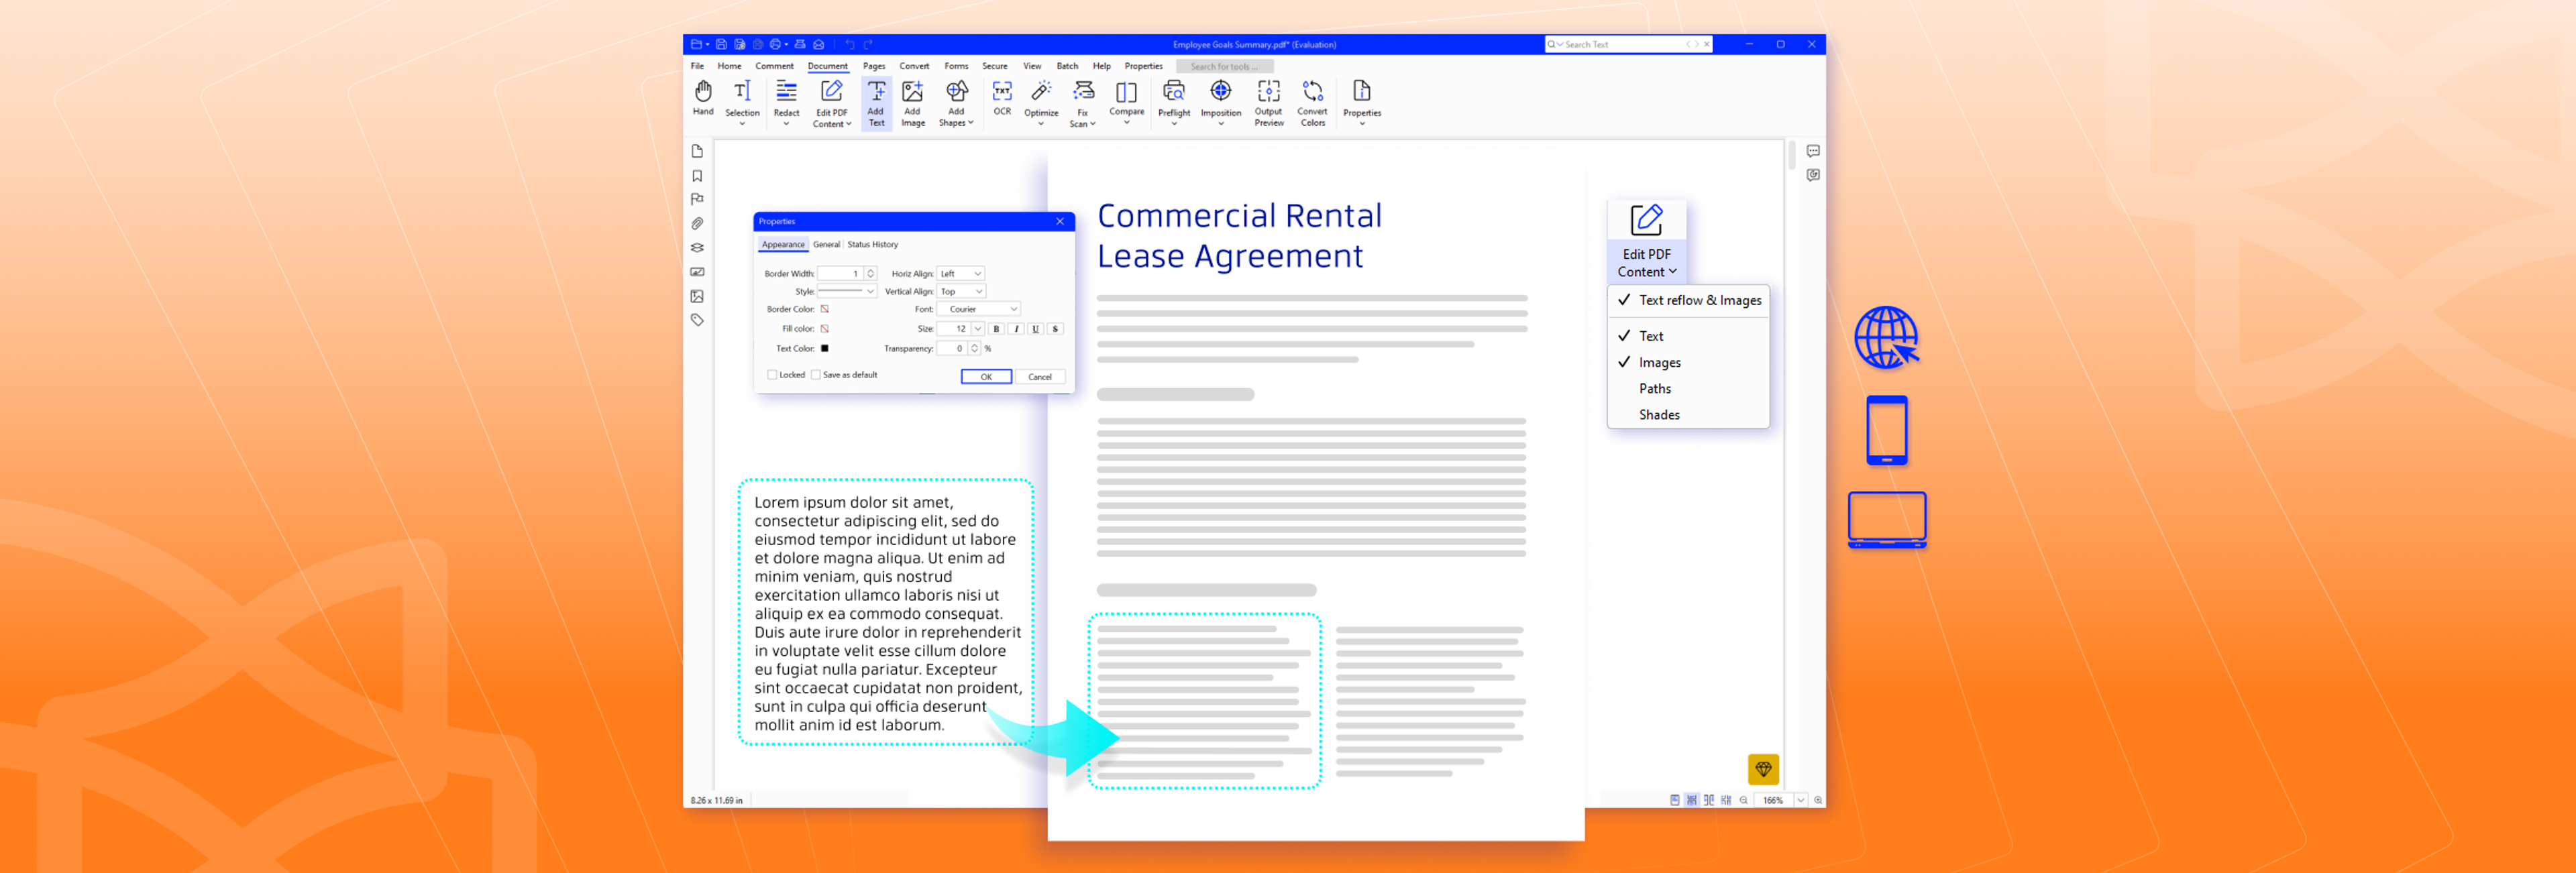Open the Images panel icon in left sidebar
This screenshot has width=2576, height=873.
coord(697,296)
